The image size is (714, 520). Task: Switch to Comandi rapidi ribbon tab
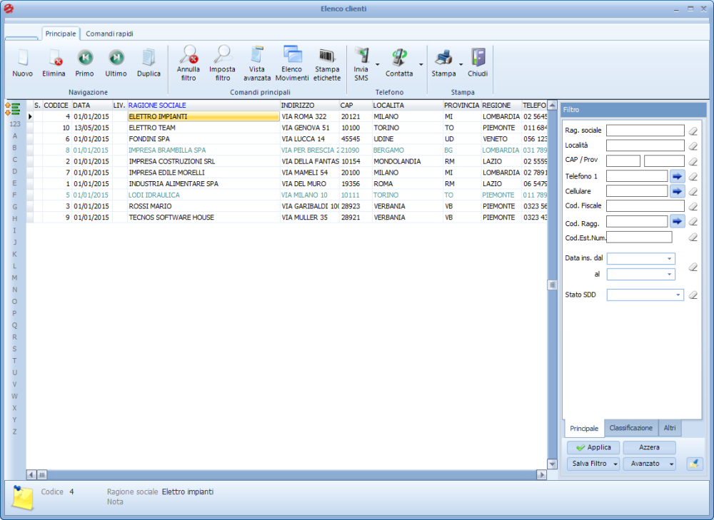point(109,34)
